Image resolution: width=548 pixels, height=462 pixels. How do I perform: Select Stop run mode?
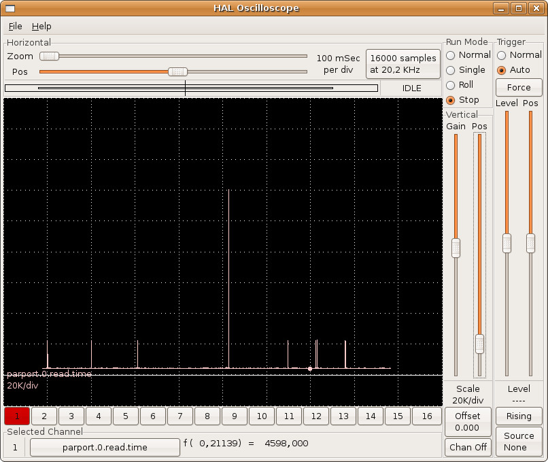[x=463, y=100]
